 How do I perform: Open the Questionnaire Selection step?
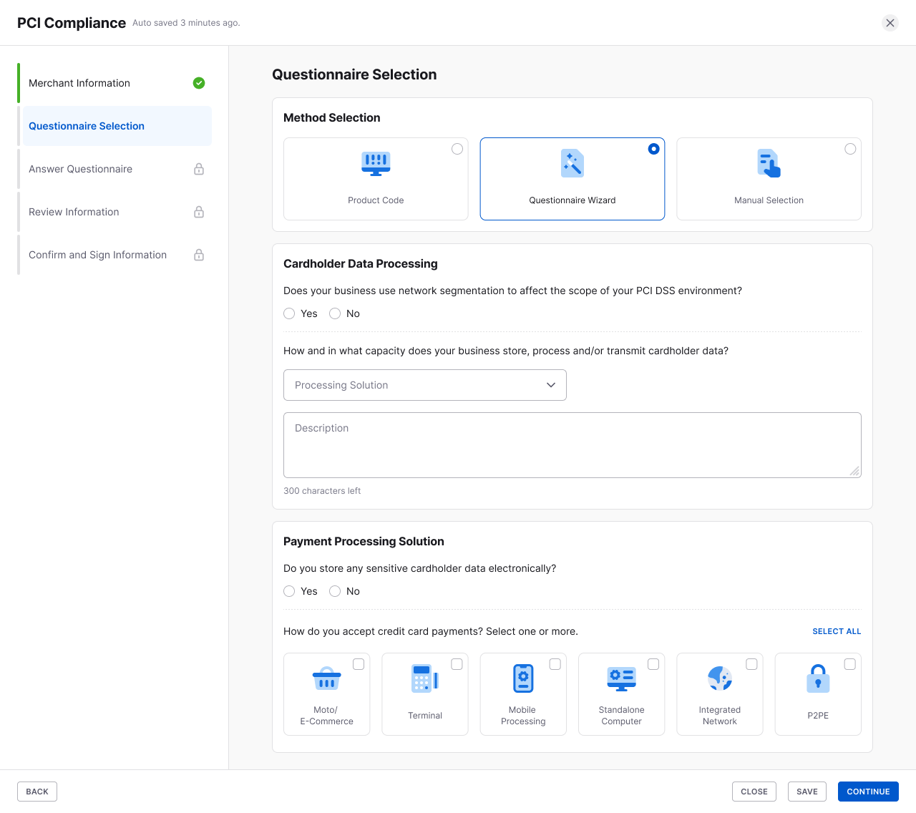coord(114,126)
